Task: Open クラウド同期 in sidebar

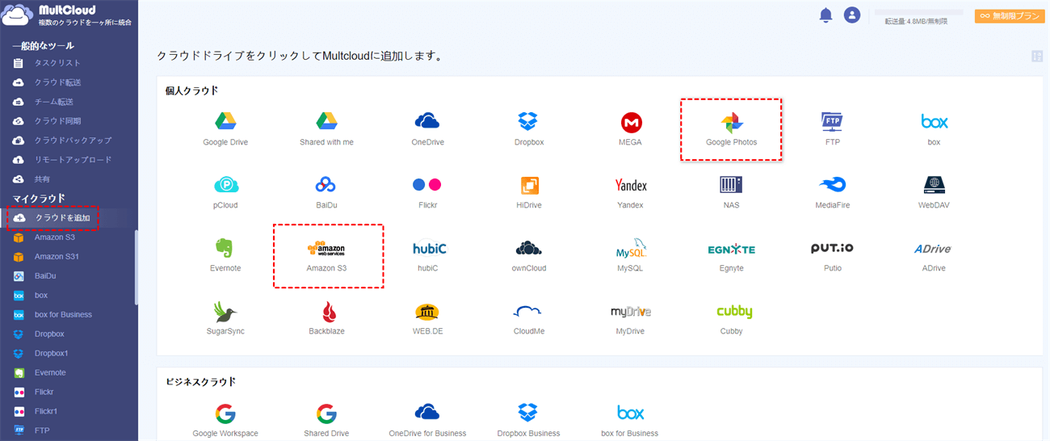Action: click(57, 121)
